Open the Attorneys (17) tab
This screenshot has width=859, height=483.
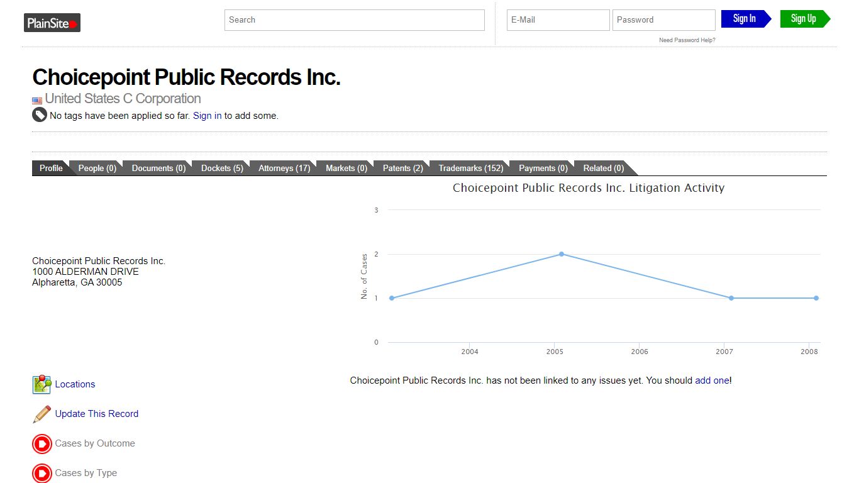(x=284, y=168)
